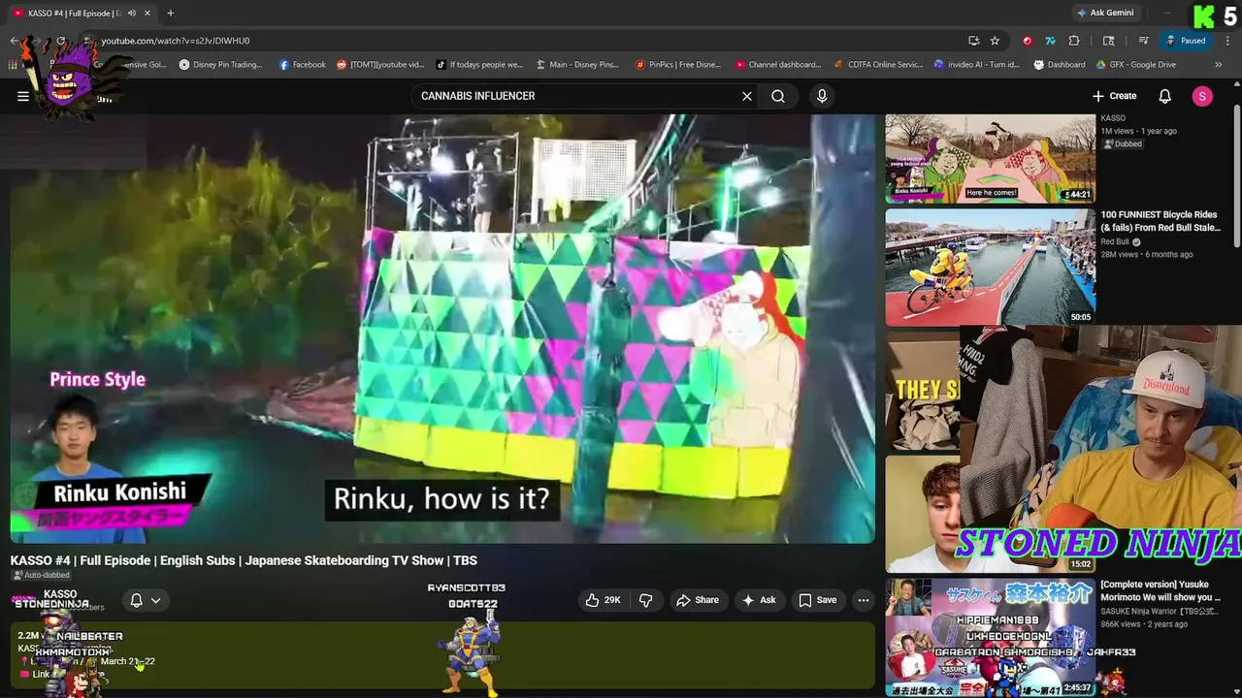Click the red circular extension icon
The image size is (1242, 698).
tap(1028, 41)
